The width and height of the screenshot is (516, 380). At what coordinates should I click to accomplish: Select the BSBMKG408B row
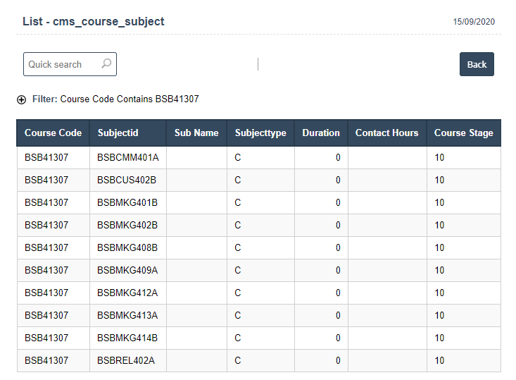(x=127, y=248)
